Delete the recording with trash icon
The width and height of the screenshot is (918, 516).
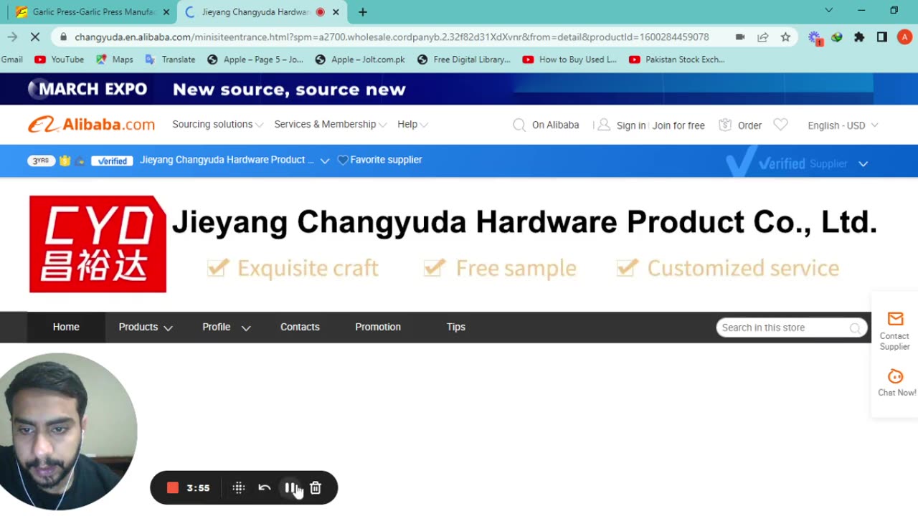[x=316, y=488]
